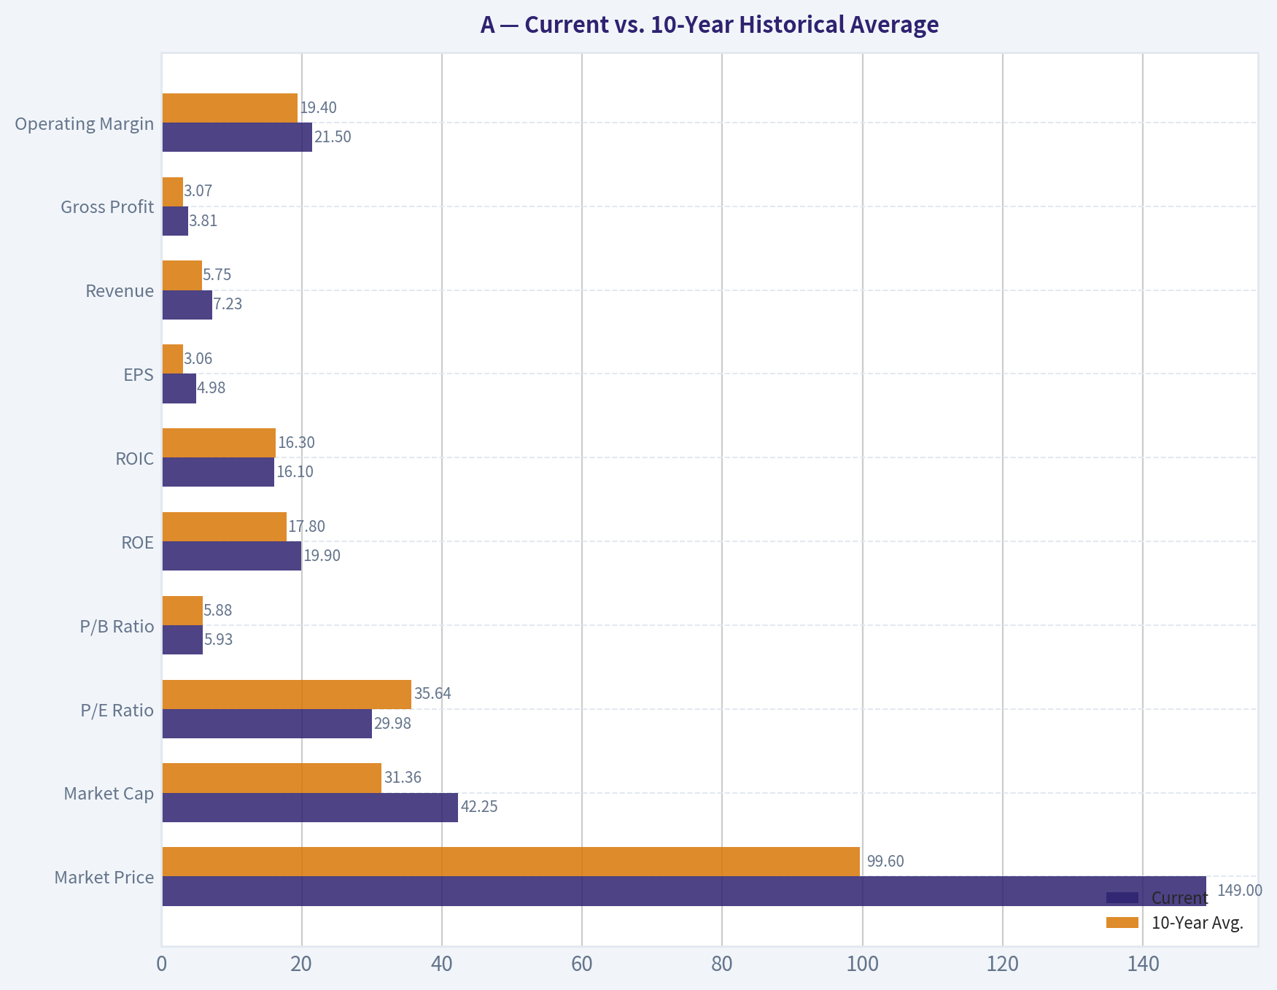Screen dimensions: 1277x990
Task: Click the 31.36 value label
Action: pyautogui.click(x=403, y=778)
